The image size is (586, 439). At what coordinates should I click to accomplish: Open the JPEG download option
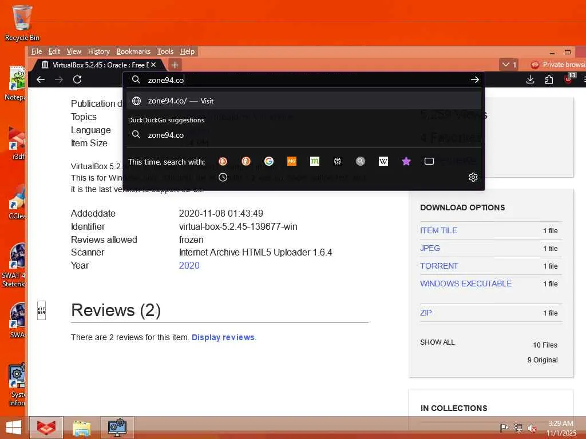[x=430, y=248]
